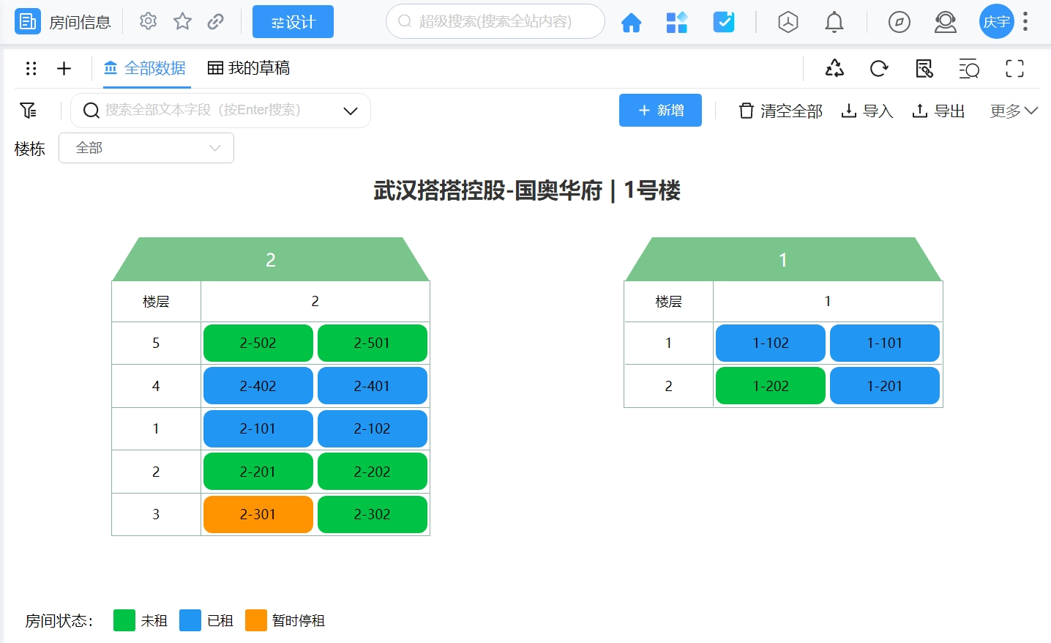Viewport: 1051px width, 643px height.
Task: Switch to the 全部数据 tab
Action: click(145, 68)
